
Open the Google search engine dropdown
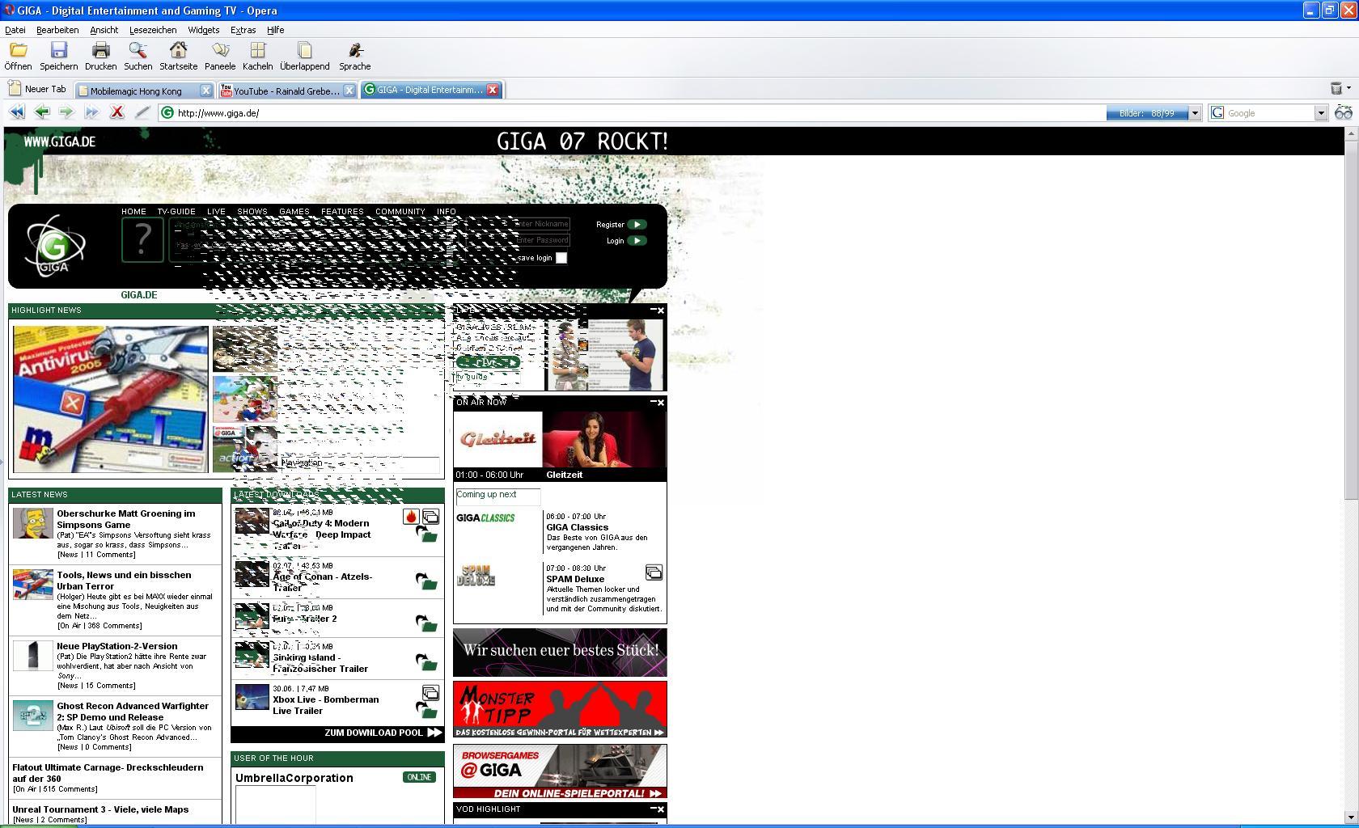(x=1320, y=113)
